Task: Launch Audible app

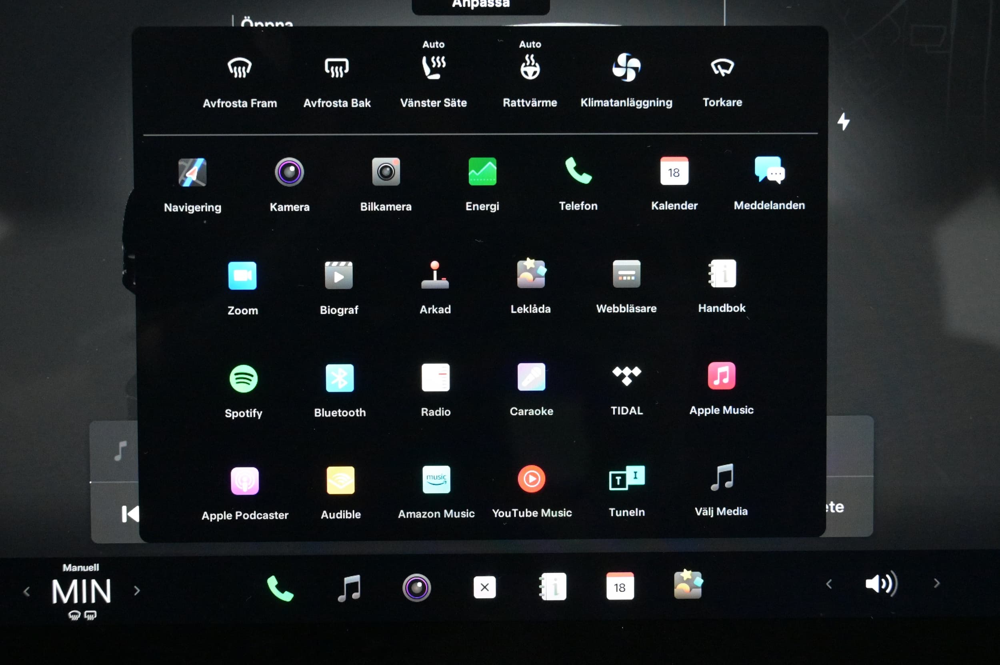Action: (341, 480)
